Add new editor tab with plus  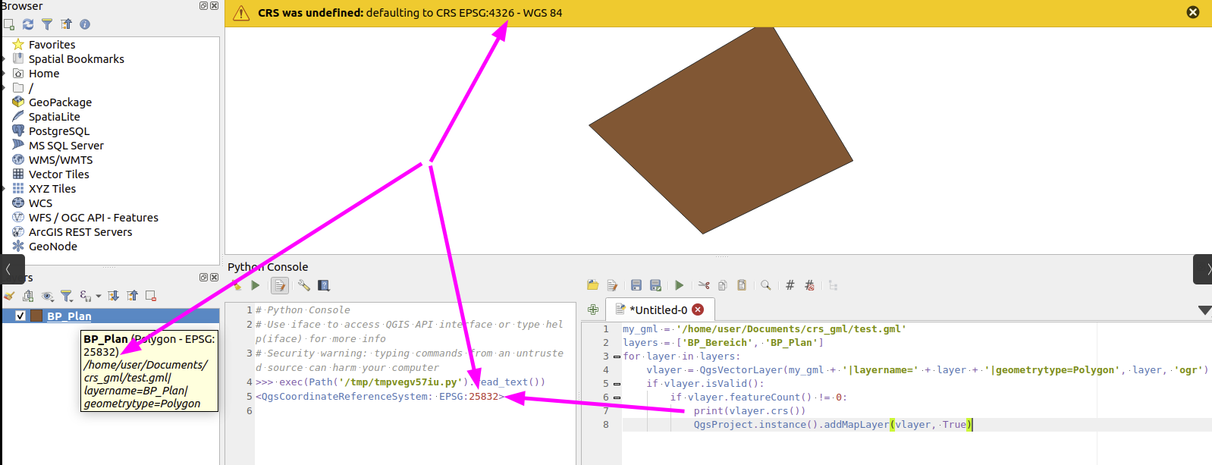pyautogui.click(x=593, y=309)
